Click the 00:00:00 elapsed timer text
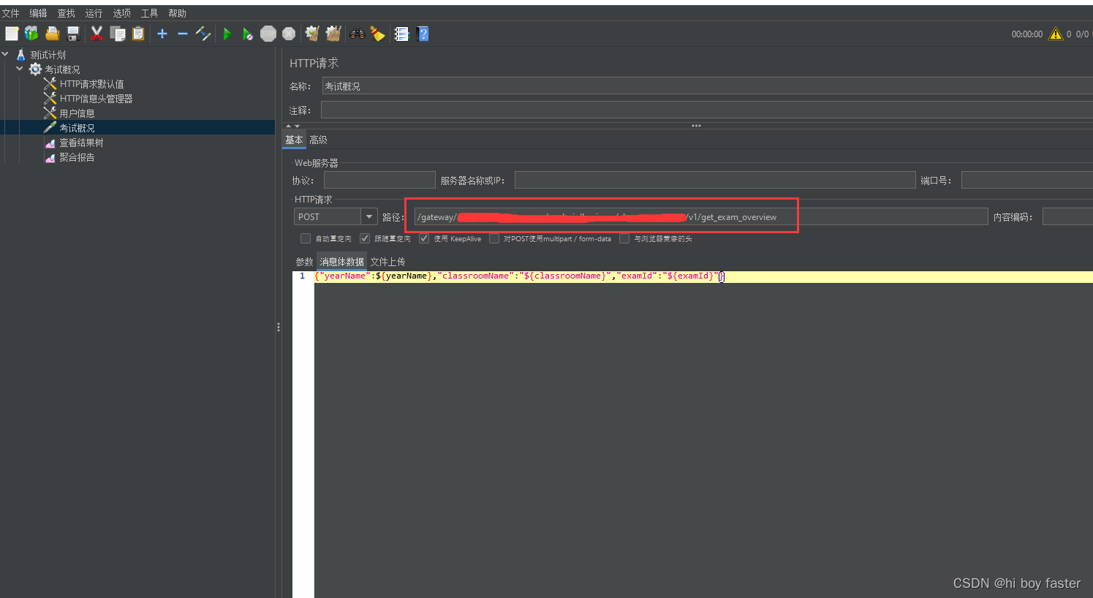 [x=1026, y=34]
